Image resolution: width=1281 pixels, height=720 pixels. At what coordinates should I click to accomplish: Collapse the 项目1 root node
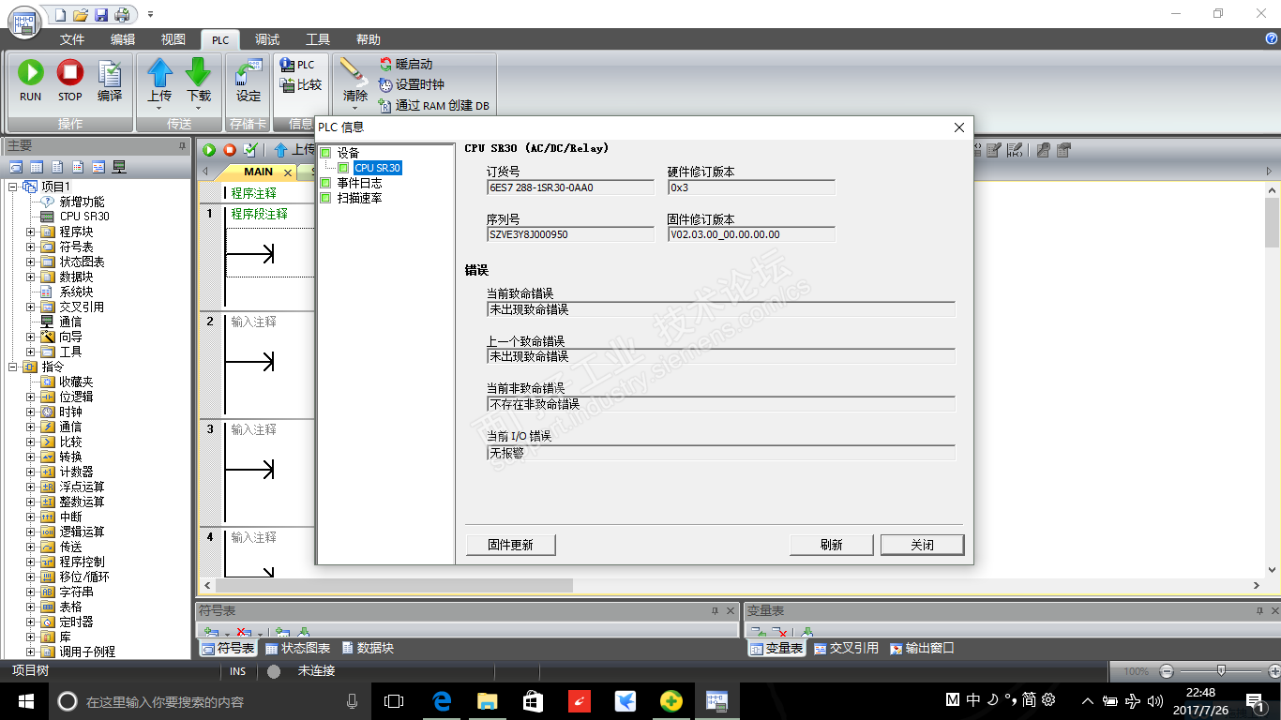click(13, 187)
